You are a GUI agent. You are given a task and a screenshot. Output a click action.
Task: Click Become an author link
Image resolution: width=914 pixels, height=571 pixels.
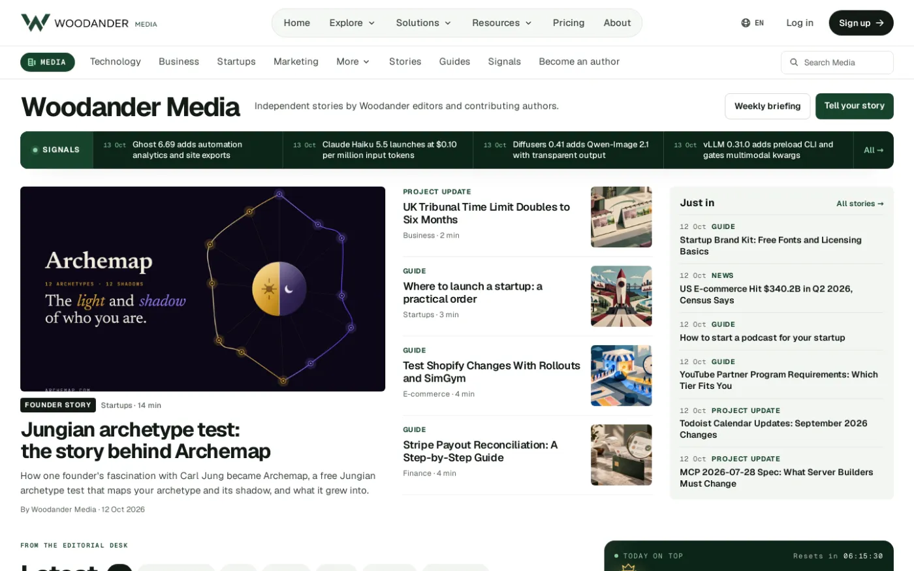tap(579, 61)
